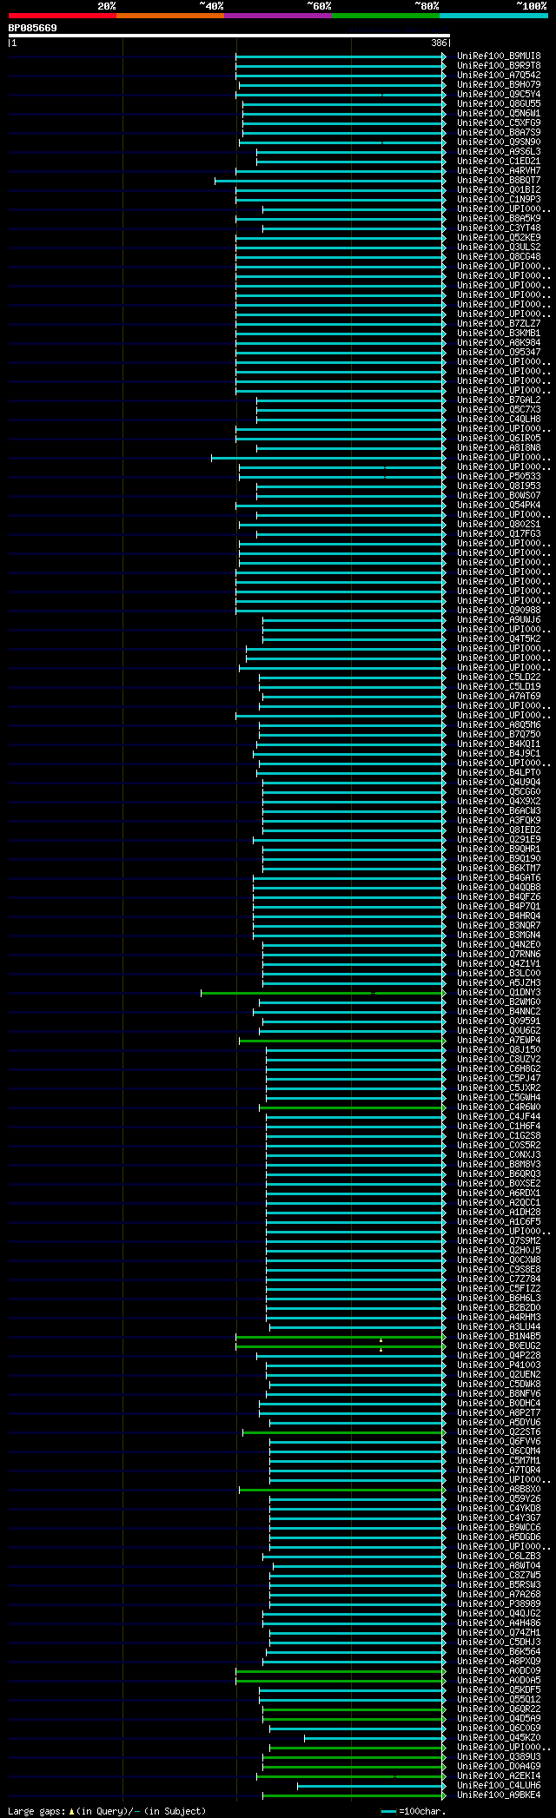The height and width of the screenshot is (1818, 556).
Task: Open hit UniRef100_Q8GU55
Action: (x=499, y=104)
